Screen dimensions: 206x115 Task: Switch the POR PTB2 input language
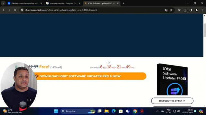click(x=169, y=111)
